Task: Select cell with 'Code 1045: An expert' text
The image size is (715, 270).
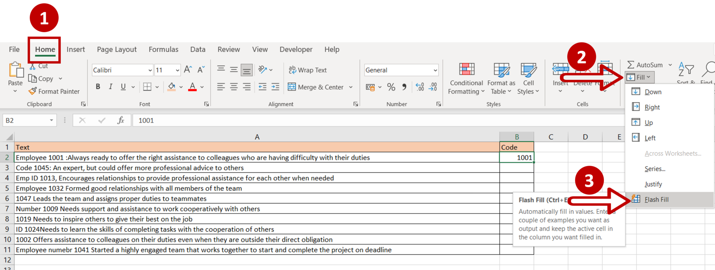Action: pos(257,168)
